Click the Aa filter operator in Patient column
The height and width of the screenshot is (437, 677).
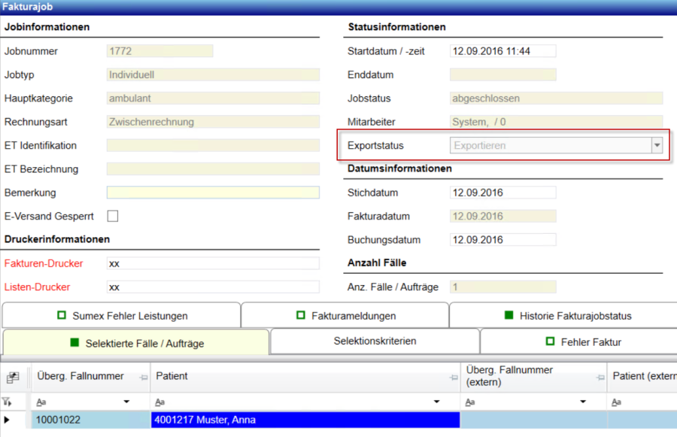[160, 402]
